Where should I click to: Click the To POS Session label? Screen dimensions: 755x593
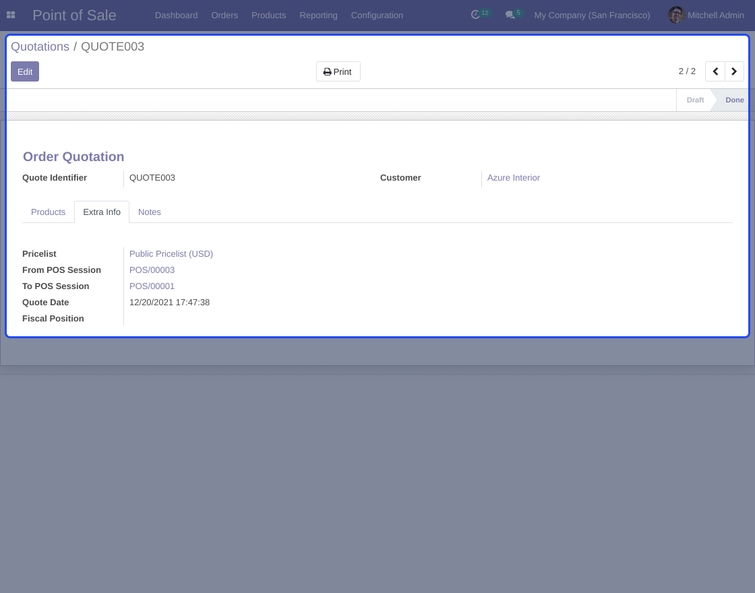pos(55,286)
